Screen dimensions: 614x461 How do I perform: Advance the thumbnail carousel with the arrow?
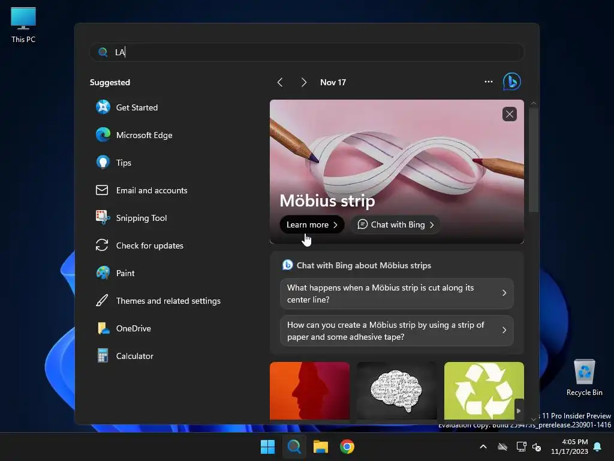point(519,411)
